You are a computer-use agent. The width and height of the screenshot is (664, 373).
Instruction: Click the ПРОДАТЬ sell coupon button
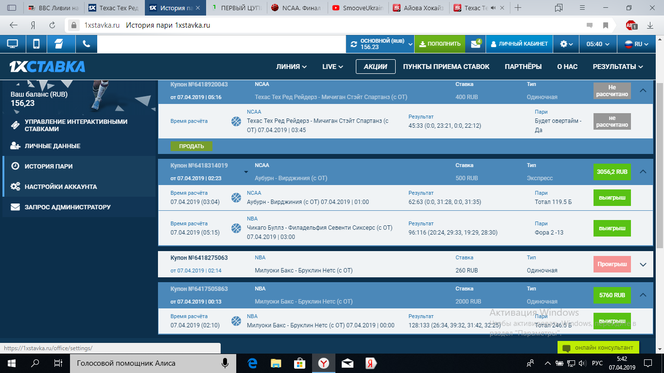point(192,146)
